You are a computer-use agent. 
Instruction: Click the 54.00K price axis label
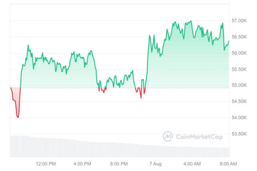(239, 118)
